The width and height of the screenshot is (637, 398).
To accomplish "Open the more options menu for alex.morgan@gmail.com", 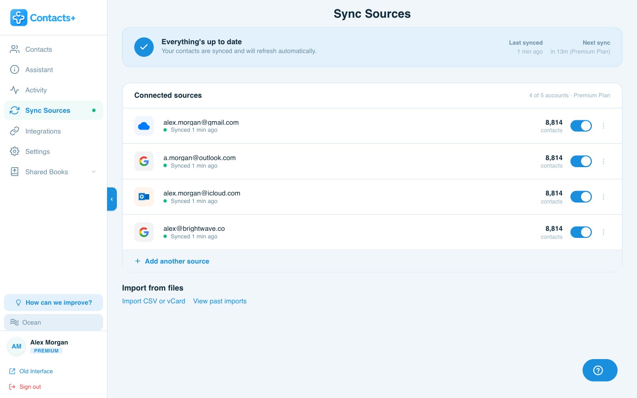I will (x=603, y=126).
